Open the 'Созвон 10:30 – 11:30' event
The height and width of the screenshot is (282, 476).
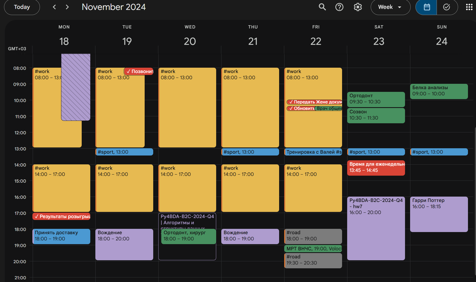pos(376,115)
